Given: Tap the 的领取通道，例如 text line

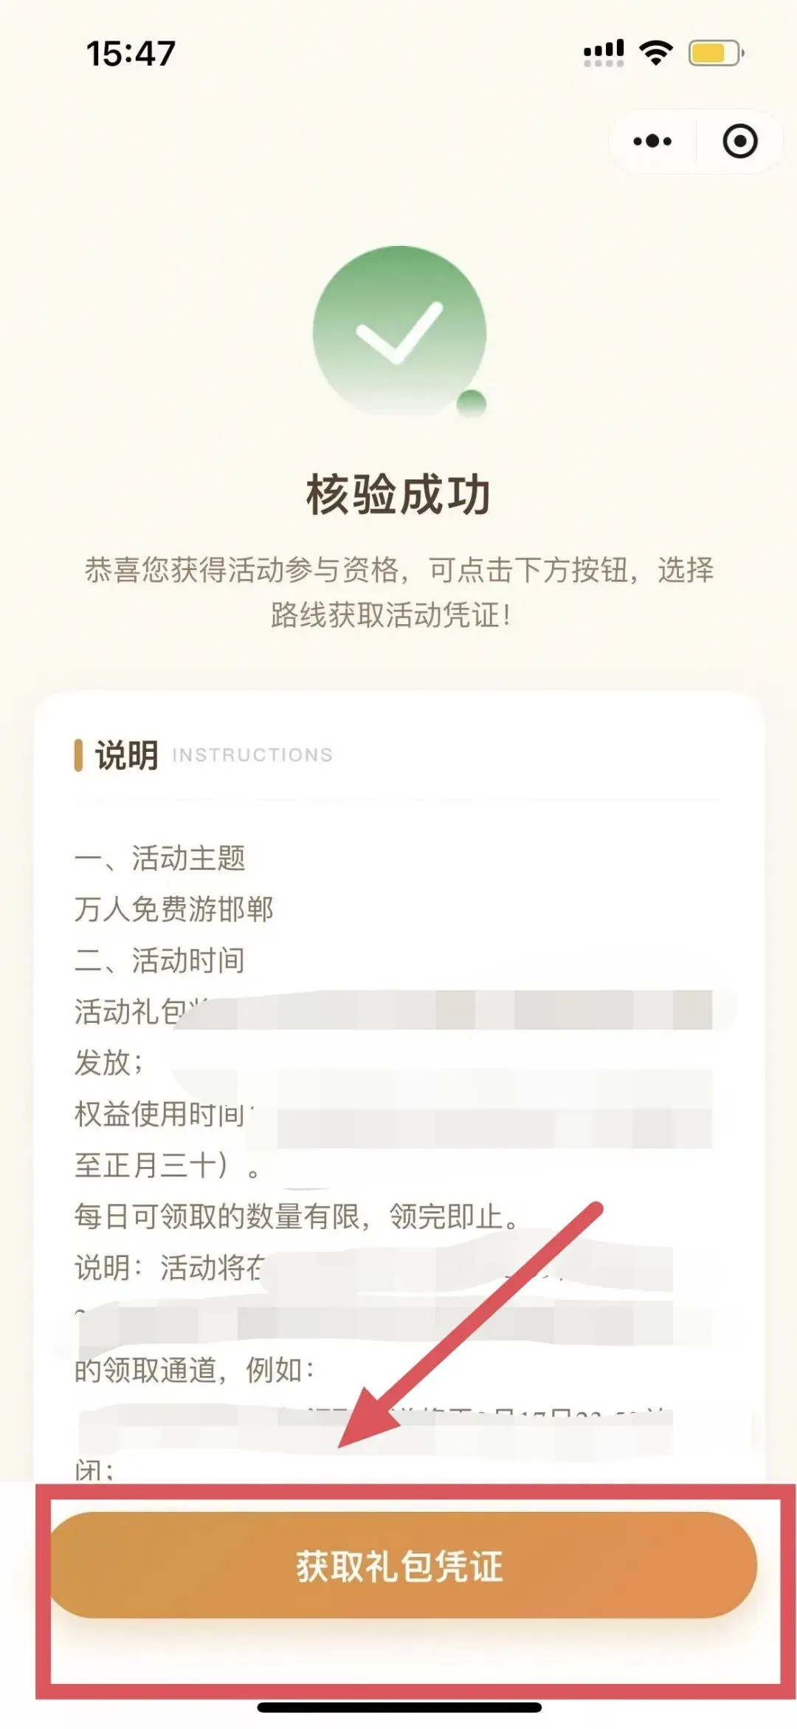Looking at the screenshot, I should 195,1370.
